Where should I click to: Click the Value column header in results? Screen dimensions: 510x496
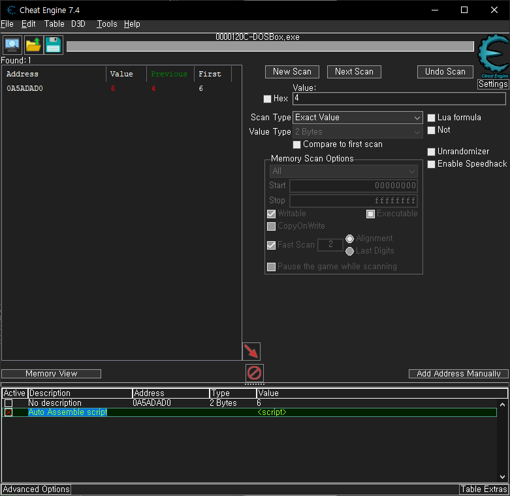(127, 74)
